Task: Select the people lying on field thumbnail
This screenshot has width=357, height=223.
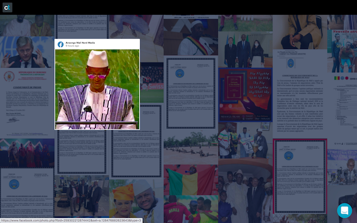Action: pos(190,148)
